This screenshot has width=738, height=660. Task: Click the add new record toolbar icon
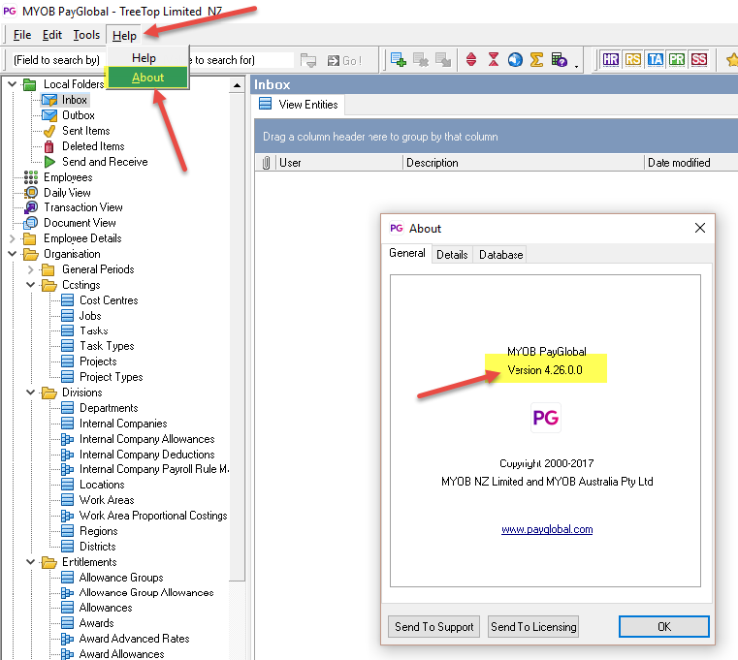(399, 60)
